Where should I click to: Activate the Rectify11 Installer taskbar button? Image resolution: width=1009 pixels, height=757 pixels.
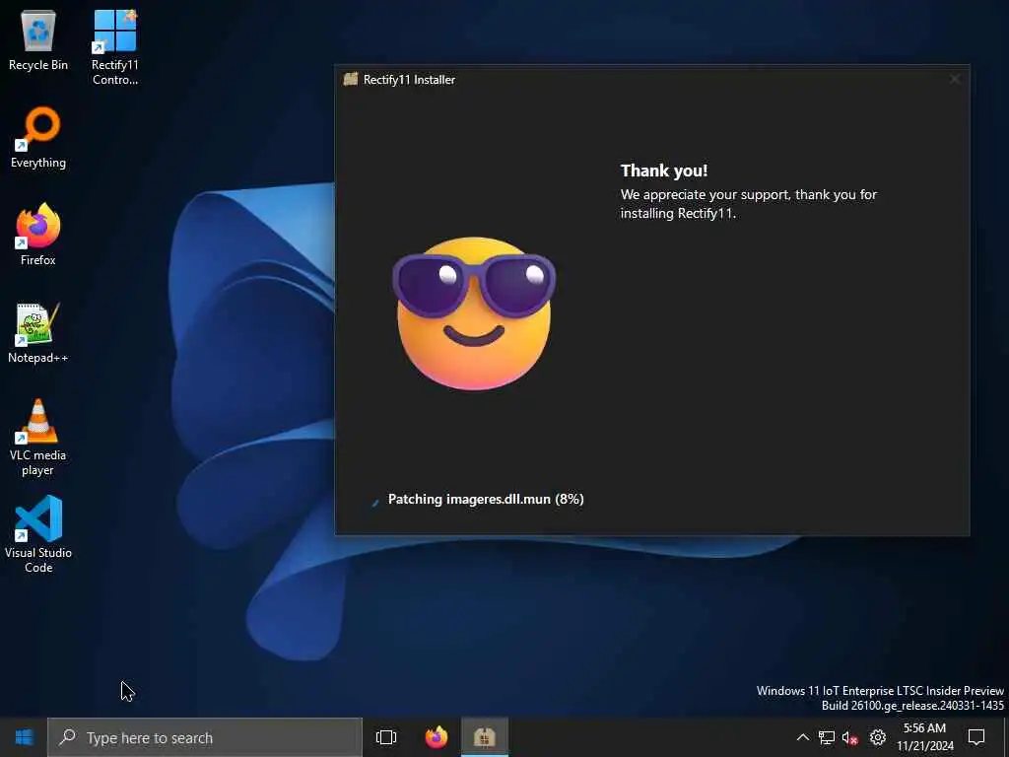click(485, 737)
